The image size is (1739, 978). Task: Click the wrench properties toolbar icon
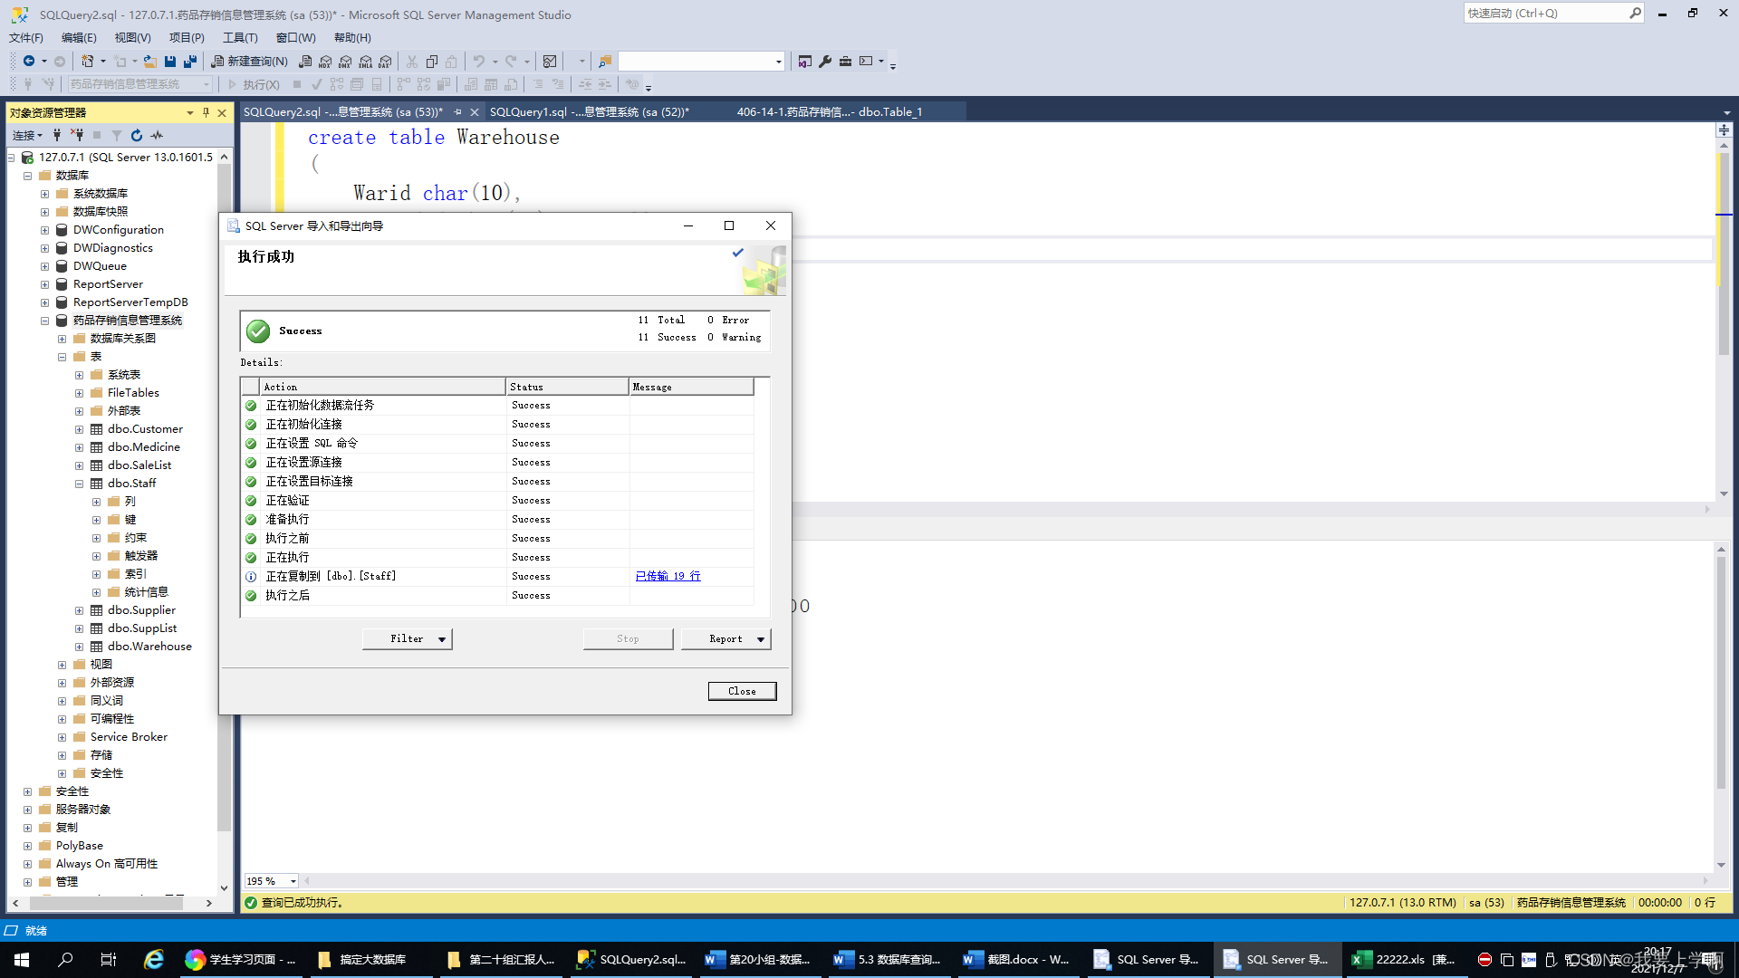pyautogui.click(x=825, y=62)
